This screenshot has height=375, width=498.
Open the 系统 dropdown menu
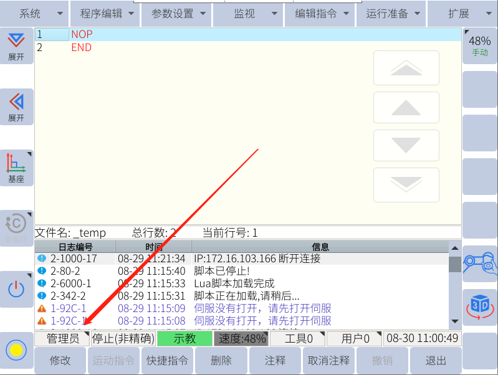(x=34, y=14)
